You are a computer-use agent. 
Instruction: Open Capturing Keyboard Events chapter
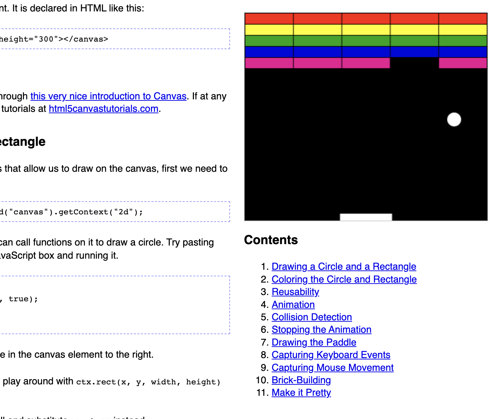click(x=331, y=355)
